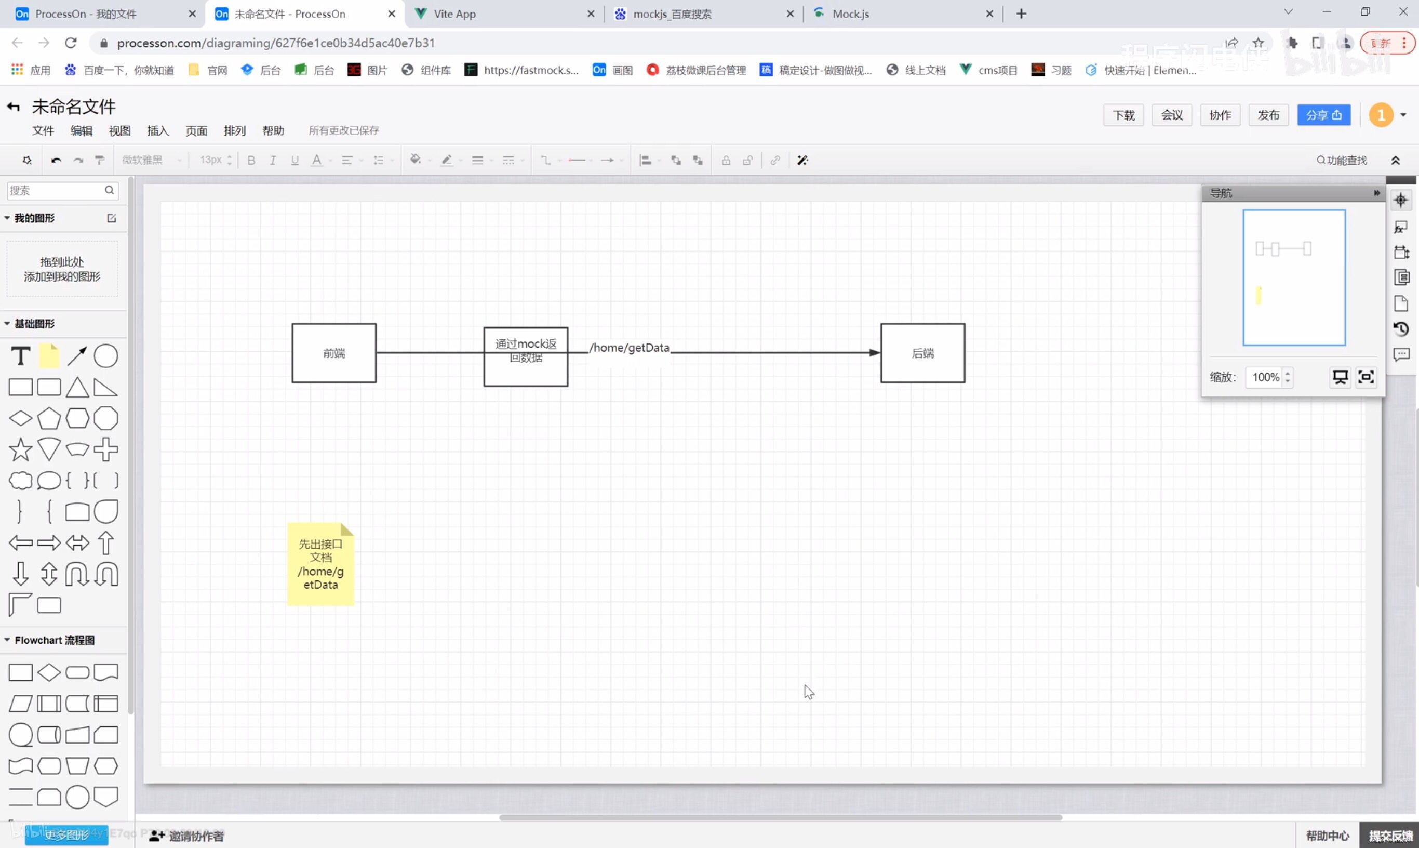1419x848 pixels.
Task: Toggle italic text formatting
Action: [273, 161]
